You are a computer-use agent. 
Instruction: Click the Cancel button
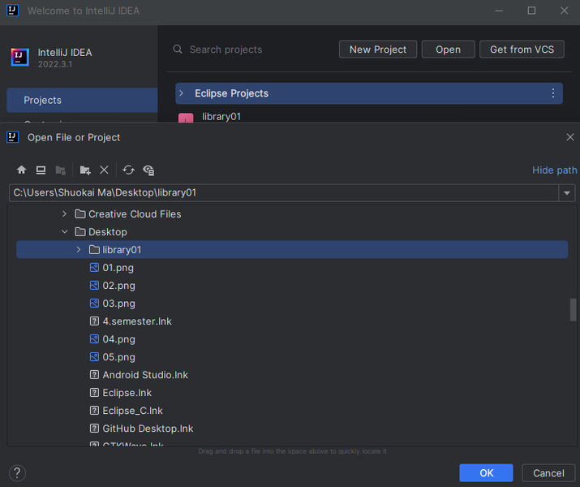tap(548, 472)
